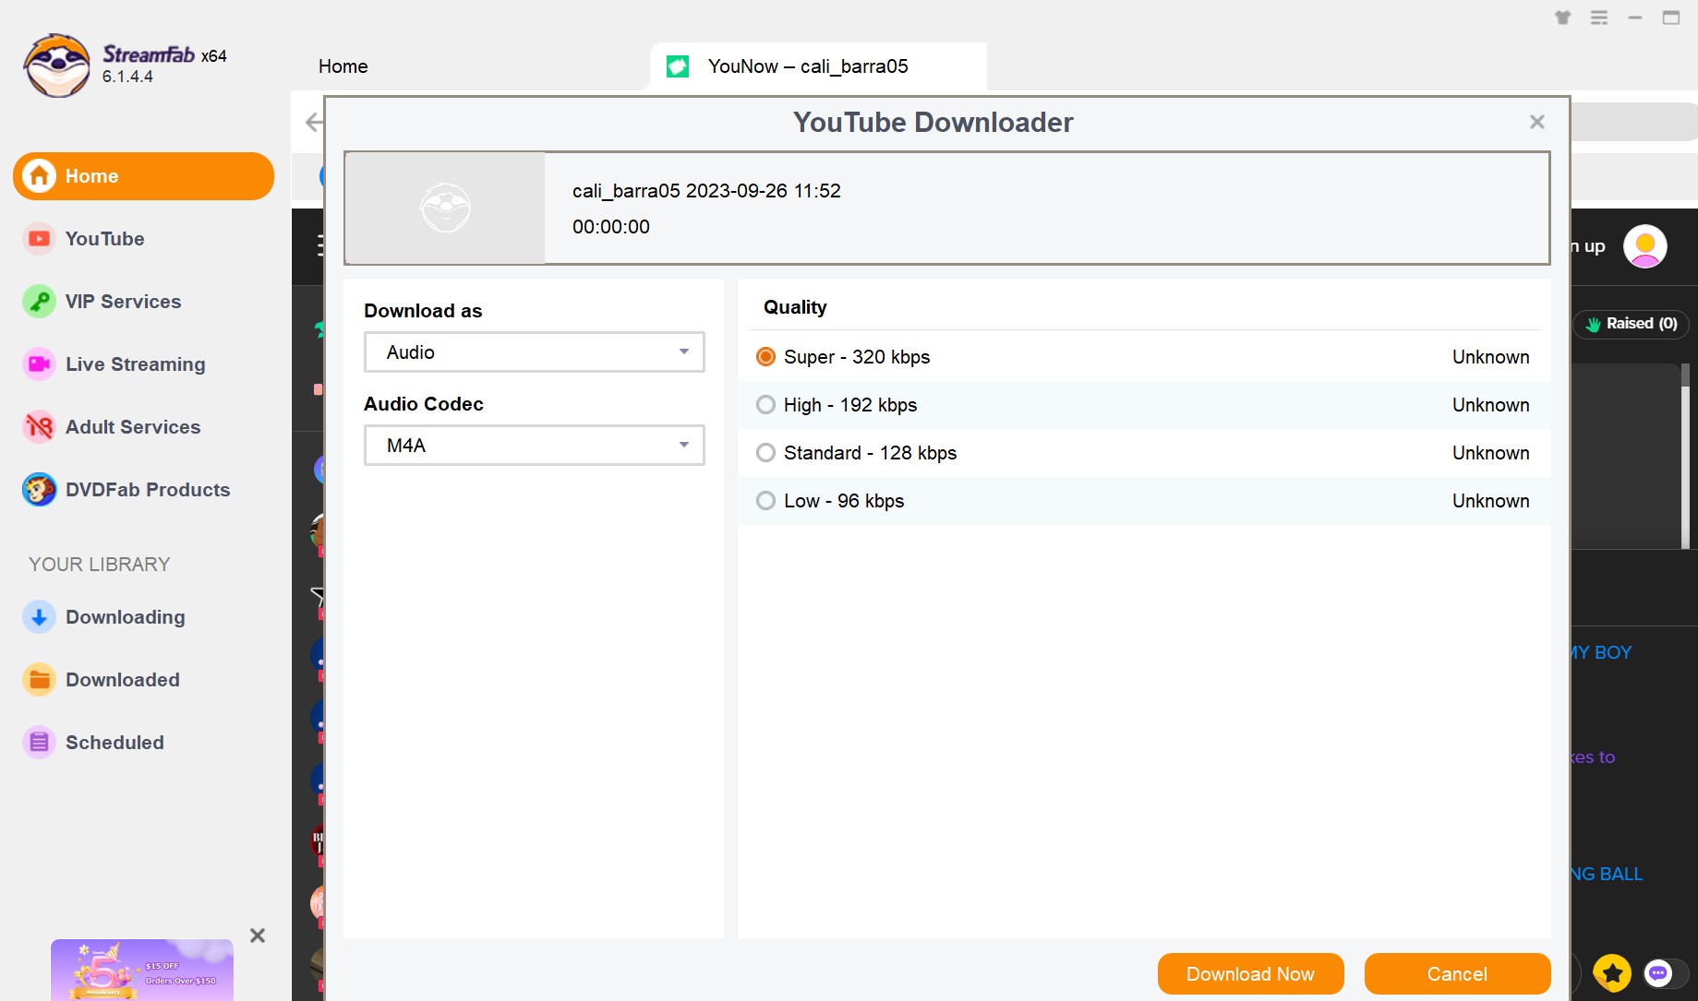
Task: Click the Download Now button
Action: (1250, 974)
